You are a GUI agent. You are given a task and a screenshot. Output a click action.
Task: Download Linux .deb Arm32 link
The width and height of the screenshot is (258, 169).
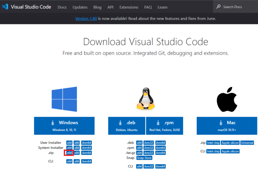pyautogui.click(x=149, y=143)
